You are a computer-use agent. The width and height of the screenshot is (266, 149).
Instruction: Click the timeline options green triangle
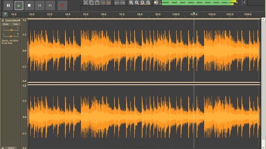[5, 14]
